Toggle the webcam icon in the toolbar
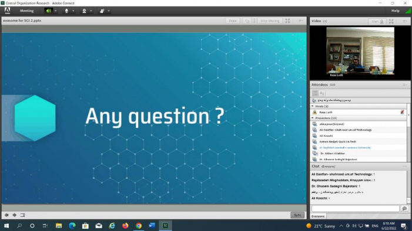This screenshot has width=412, height=231. [x=84, y=11]
